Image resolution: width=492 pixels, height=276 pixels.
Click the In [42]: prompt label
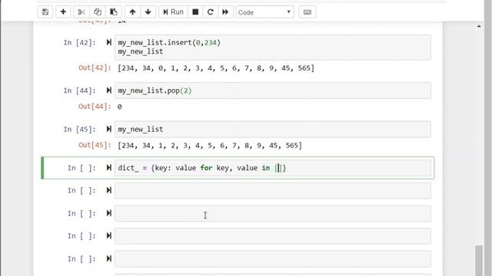[x=80, y=42]
